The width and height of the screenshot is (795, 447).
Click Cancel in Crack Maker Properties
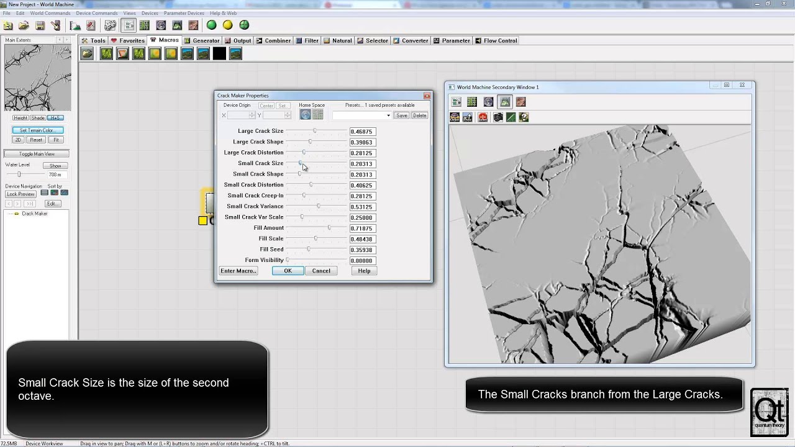point(321,271)
